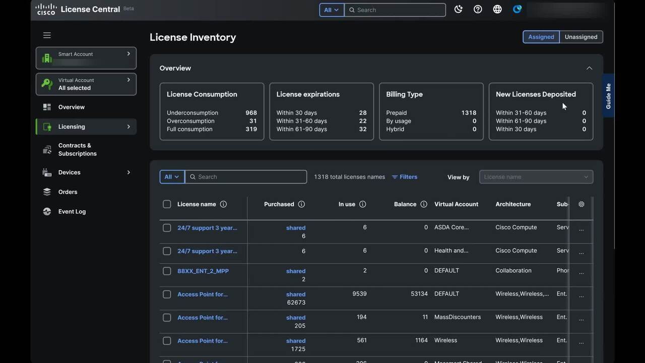Screen dimensions: 645x363
Task: Click info icon beside Balance column
Action: coord(424,204)
